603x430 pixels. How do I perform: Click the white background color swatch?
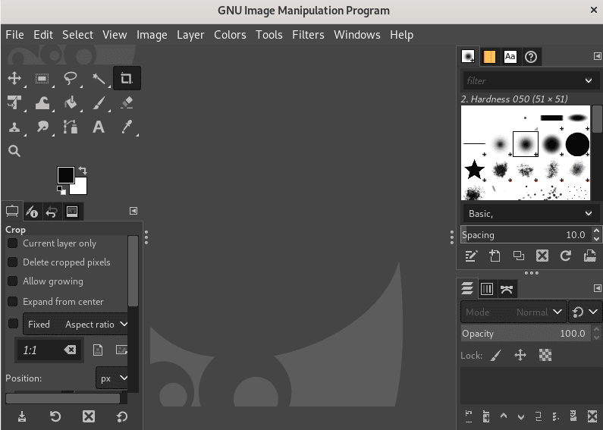(80, 187)
